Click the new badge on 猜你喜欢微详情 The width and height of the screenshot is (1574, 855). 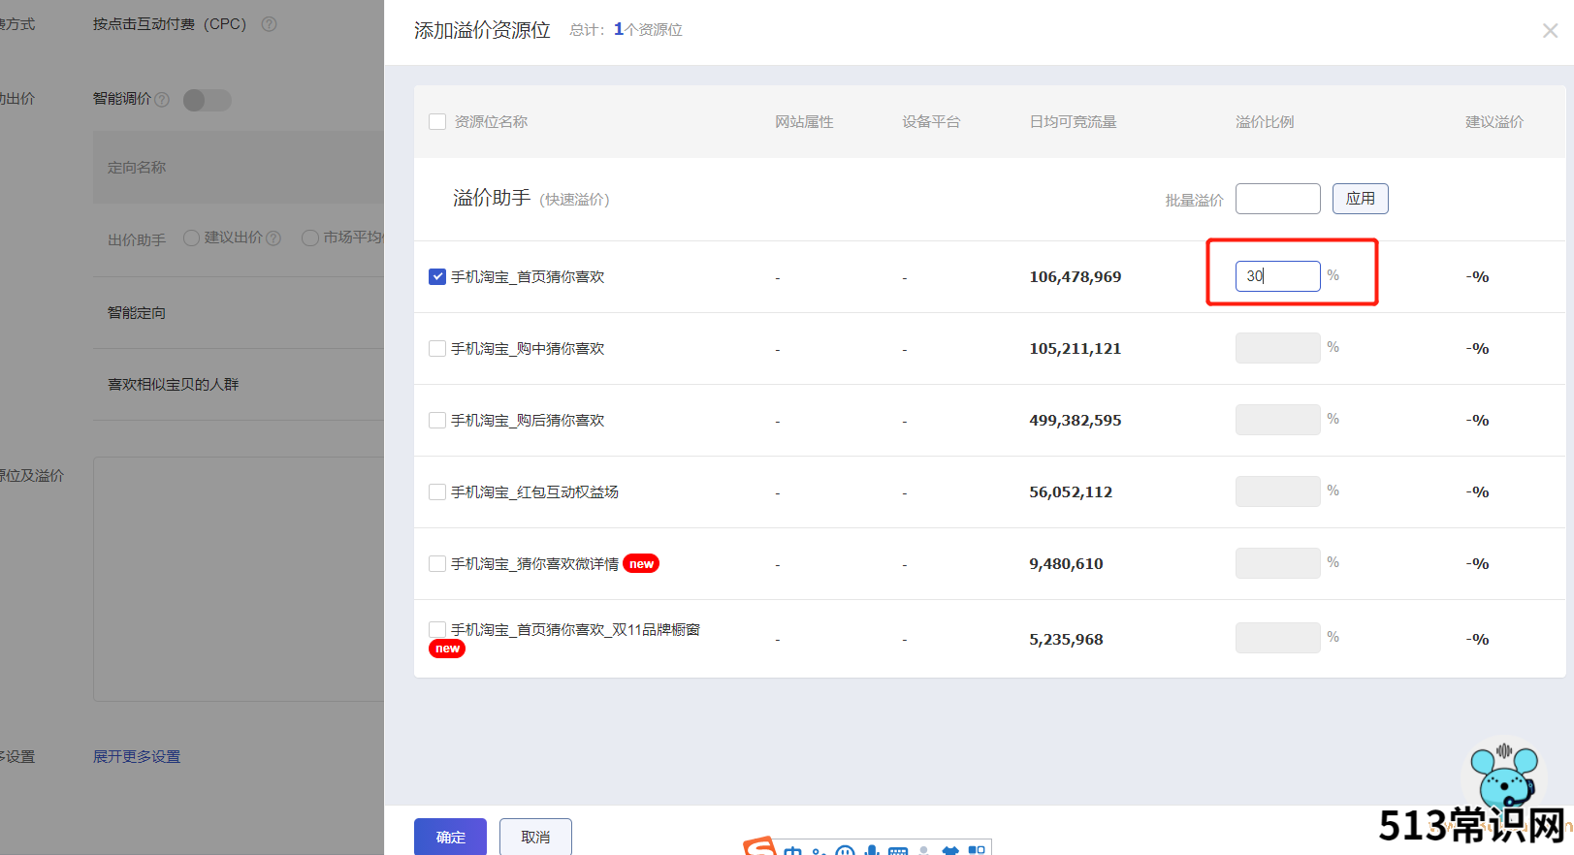coord(641,564)
